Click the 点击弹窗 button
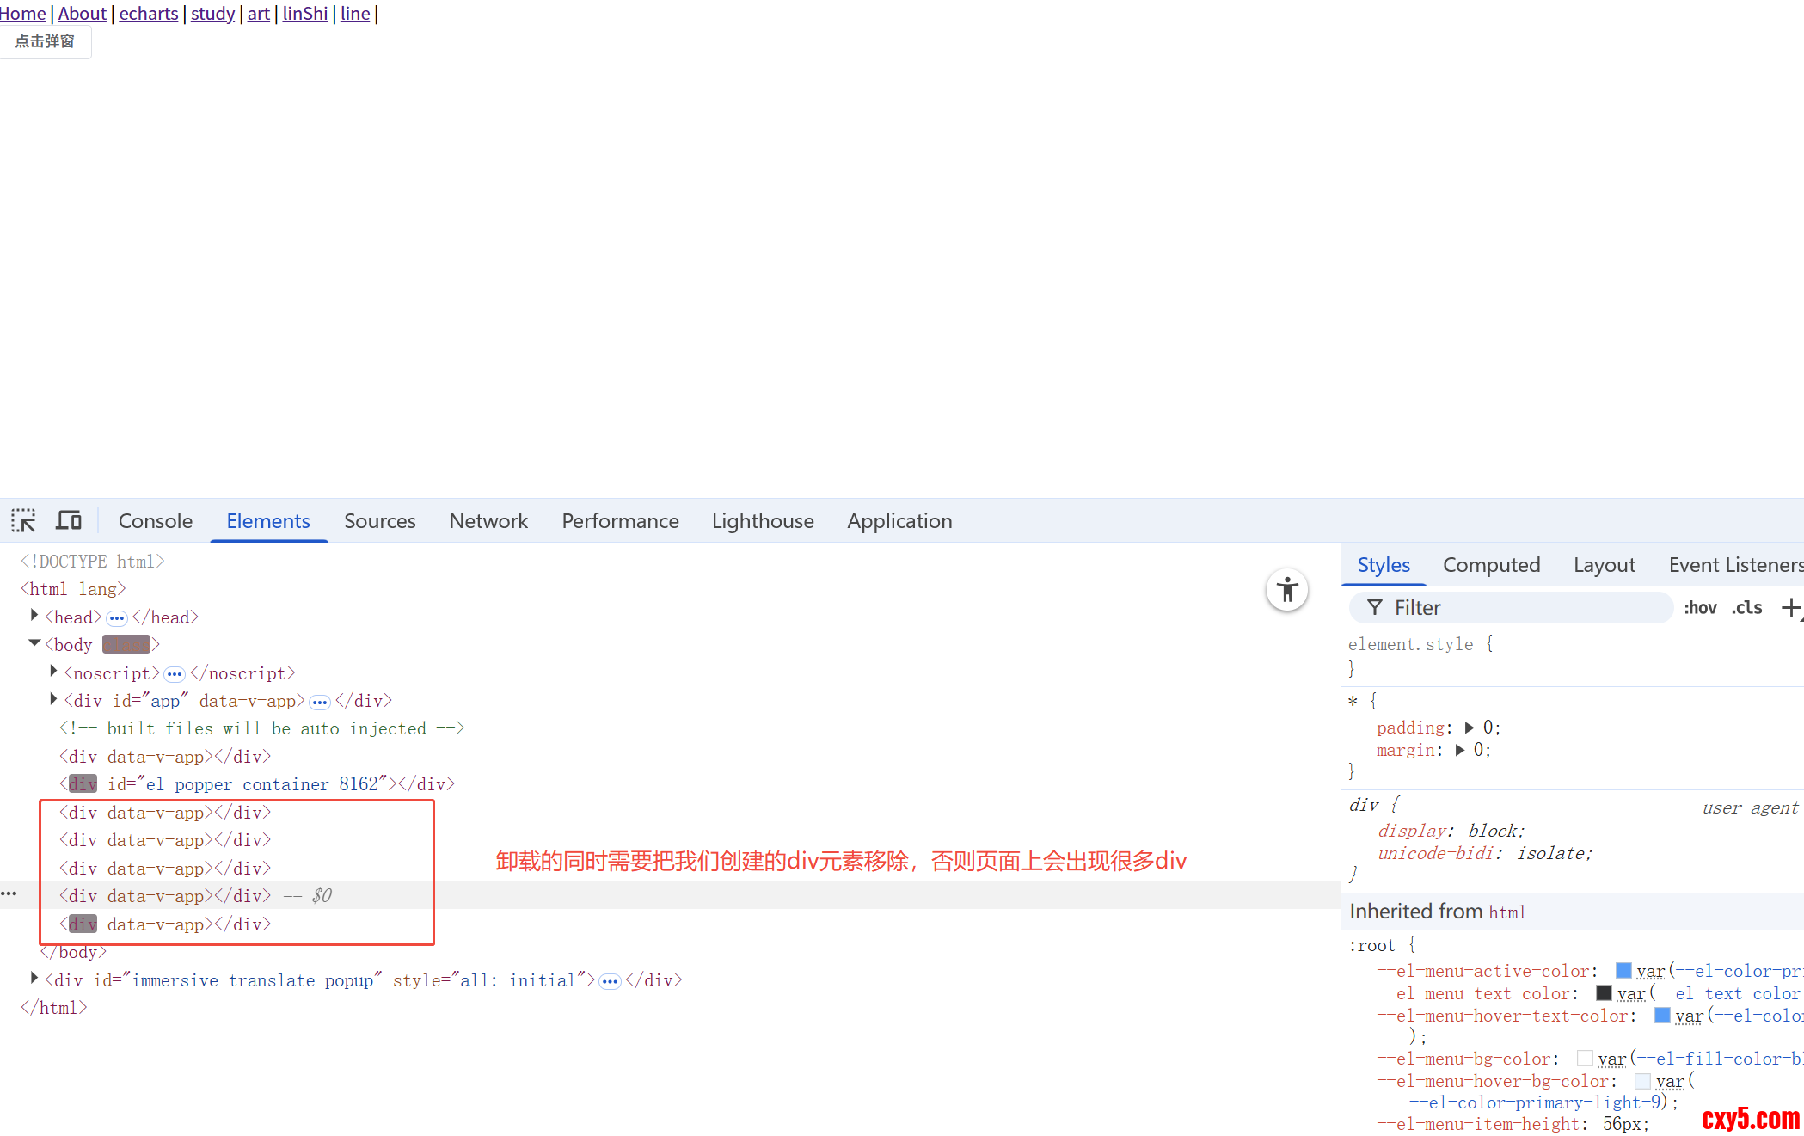 pyautogui.click(x=45, y=41)
